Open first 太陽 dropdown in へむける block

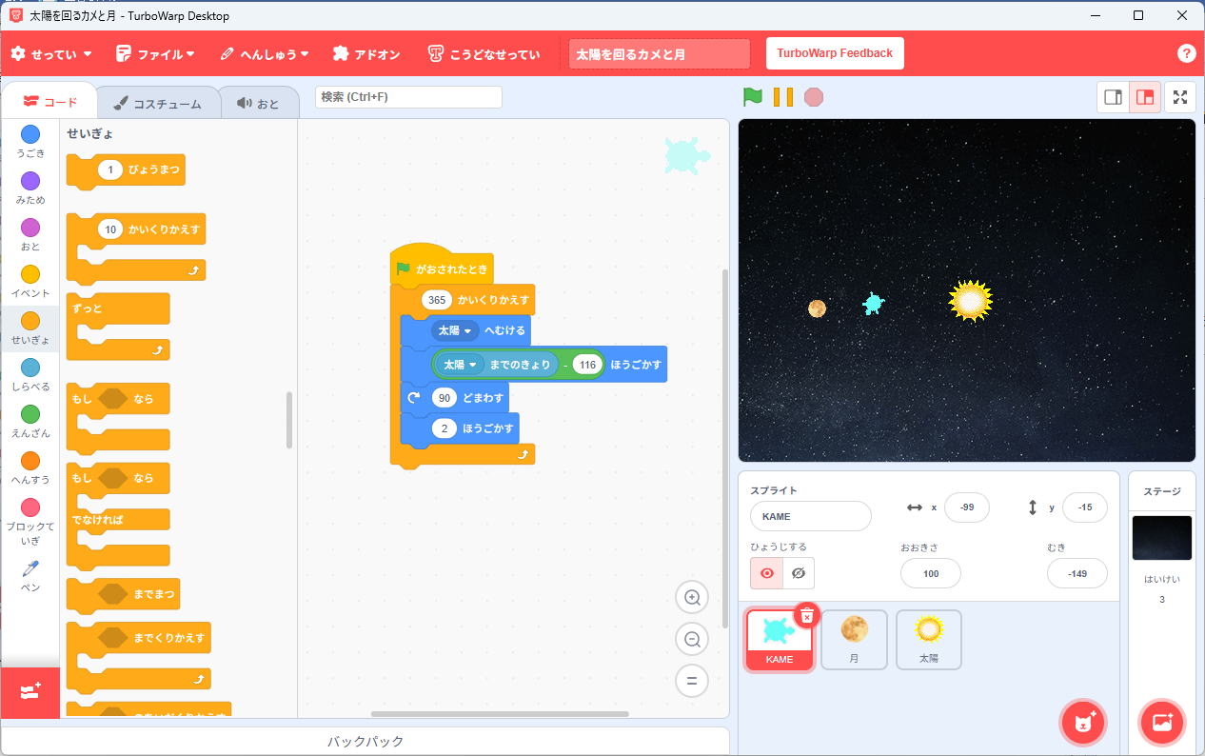tap(455, 330)
